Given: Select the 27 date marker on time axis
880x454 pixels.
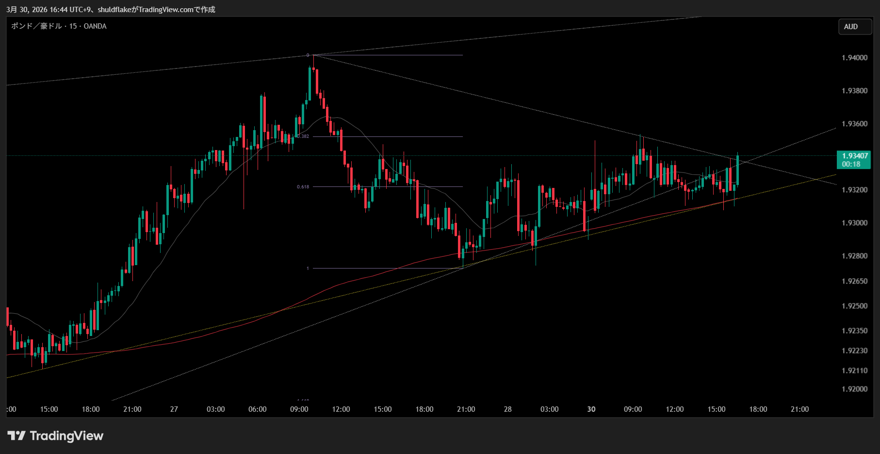Looking at the screenshot, I should tap(174, 409).
